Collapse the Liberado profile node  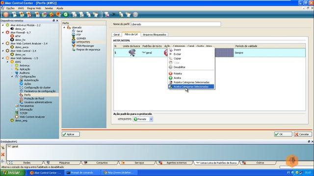coord(64,27)
